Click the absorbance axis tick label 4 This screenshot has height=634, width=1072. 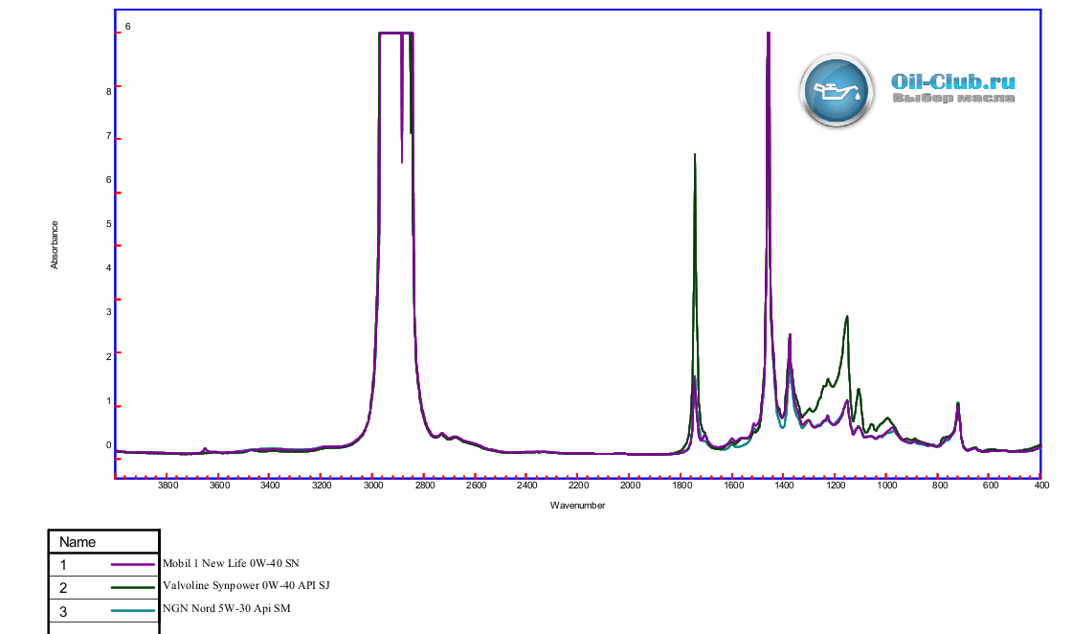click(109, 268)
